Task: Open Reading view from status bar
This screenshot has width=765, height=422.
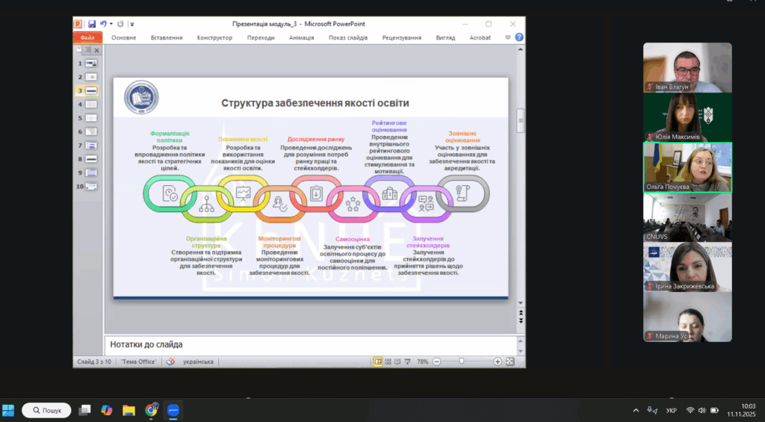Action: pyautogui.click(x=397, y=362)
